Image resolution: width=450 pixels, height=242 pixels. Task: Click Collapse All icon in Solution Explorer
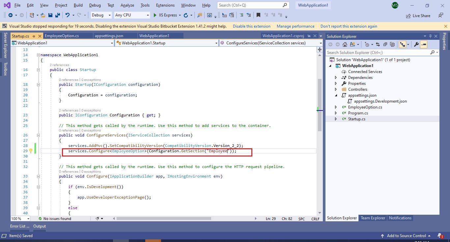385,44
